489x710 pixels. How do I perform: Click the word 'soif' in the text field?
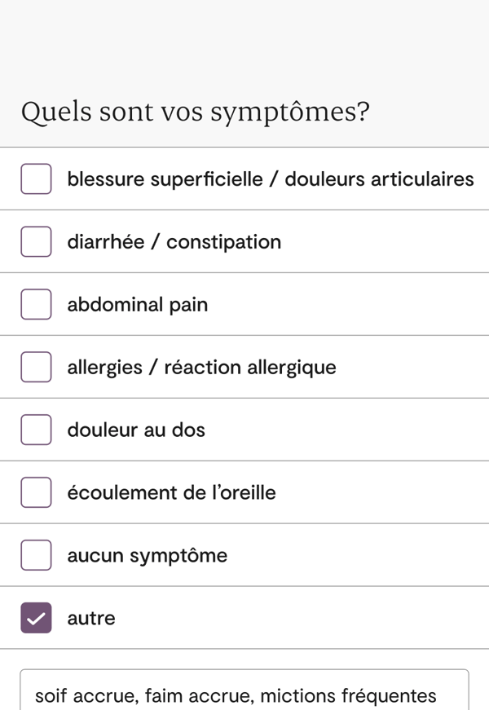51,696
